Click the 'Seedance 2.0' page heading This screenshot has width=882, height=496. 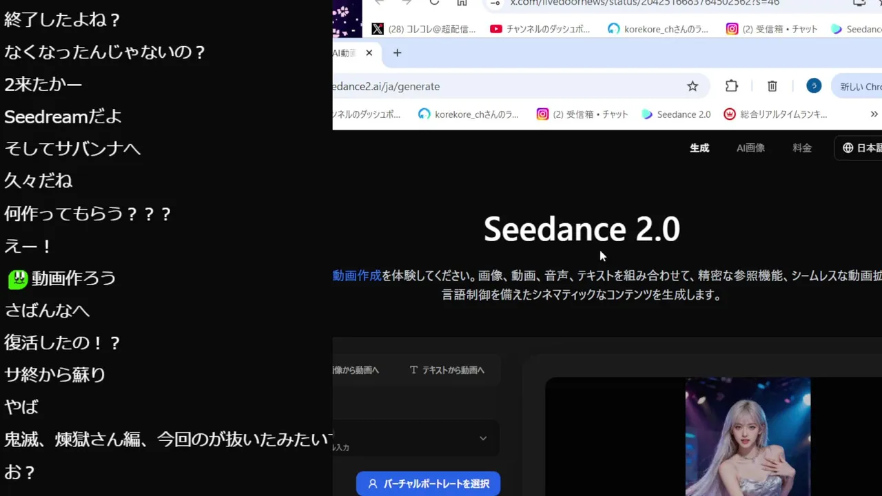click(582, 229)
